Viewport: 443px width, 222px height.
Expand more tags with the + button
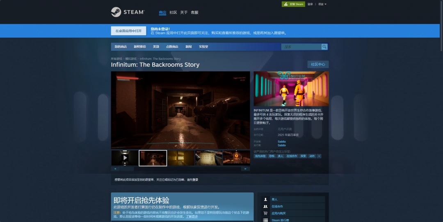tap(319, 156)
